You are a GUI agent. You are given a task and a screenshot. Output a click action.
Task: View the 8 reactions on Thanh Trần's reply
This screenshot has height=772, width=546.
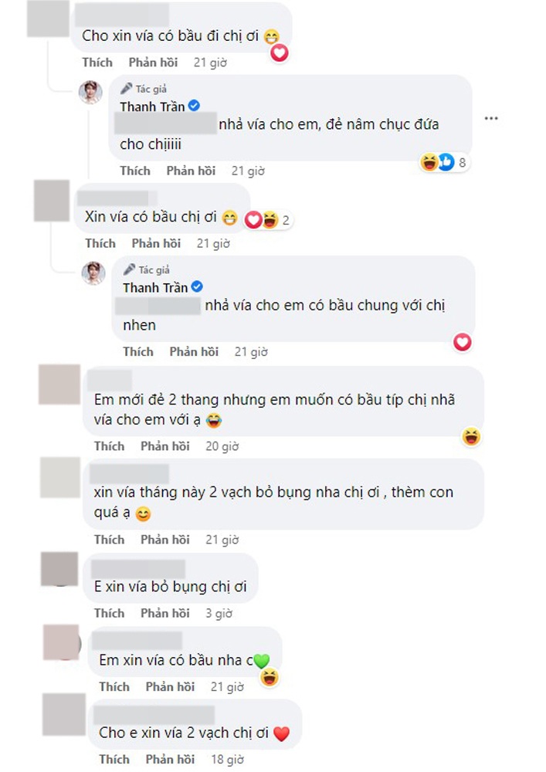point(443,162)
